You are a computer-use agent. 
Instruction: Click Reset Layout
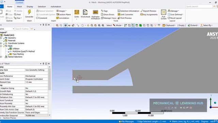pyautogui.click(x=175, y=18)
